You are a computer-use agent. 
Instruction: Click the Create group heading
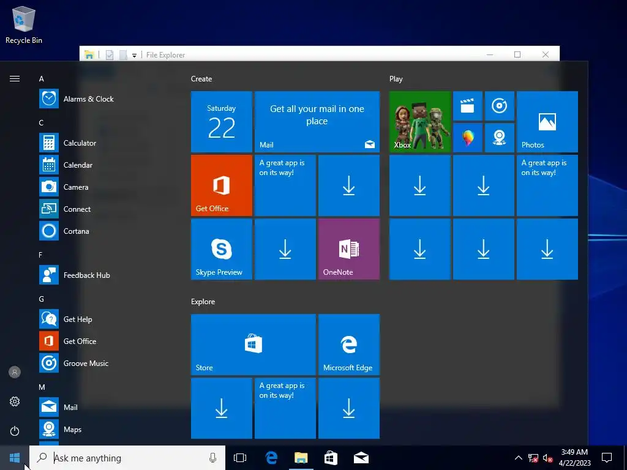pyautogui.click(x=201, y=79)
